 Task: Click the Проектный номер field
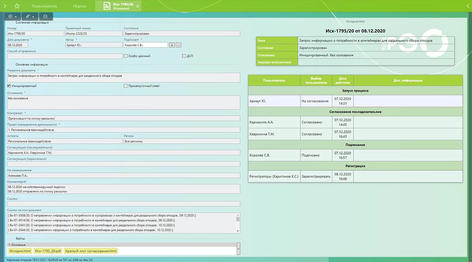click(94, 34)
